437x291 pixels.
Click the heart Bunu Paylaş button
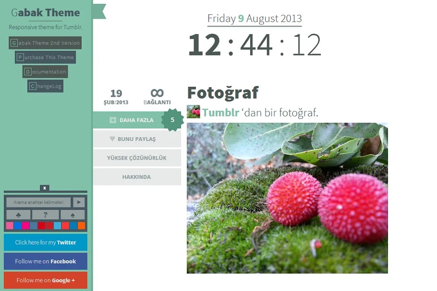[137, 139]
